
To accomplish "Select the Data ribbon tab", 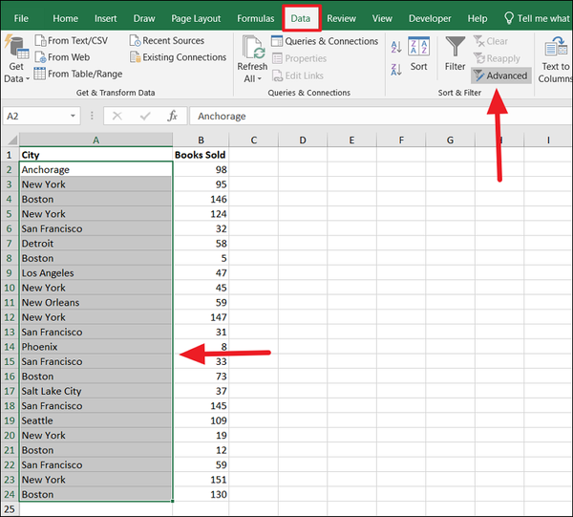I will click(301, 18).
